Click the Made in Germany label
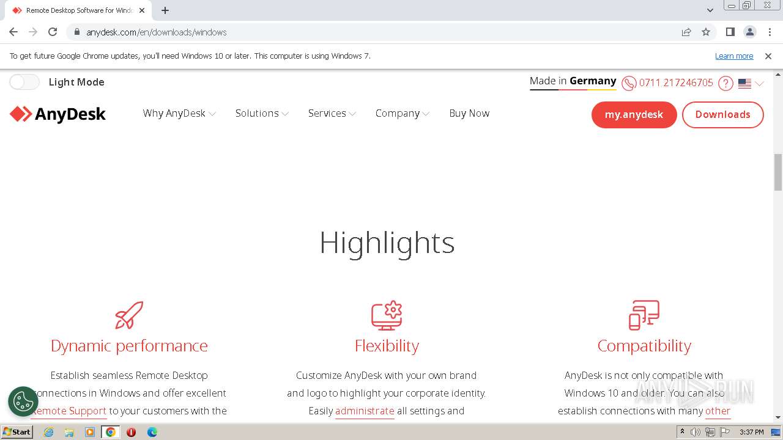Screen dimensions: 783x440 coord(573,81)
